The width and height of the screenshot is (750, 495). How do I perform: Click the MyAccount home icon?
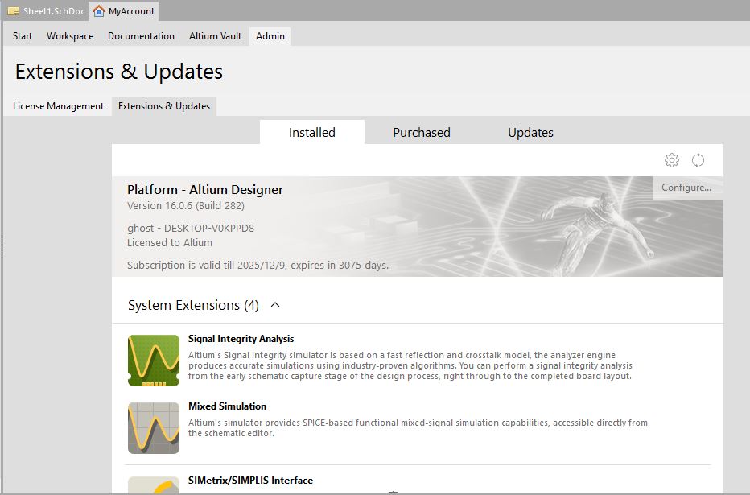[x=98, y=11]
